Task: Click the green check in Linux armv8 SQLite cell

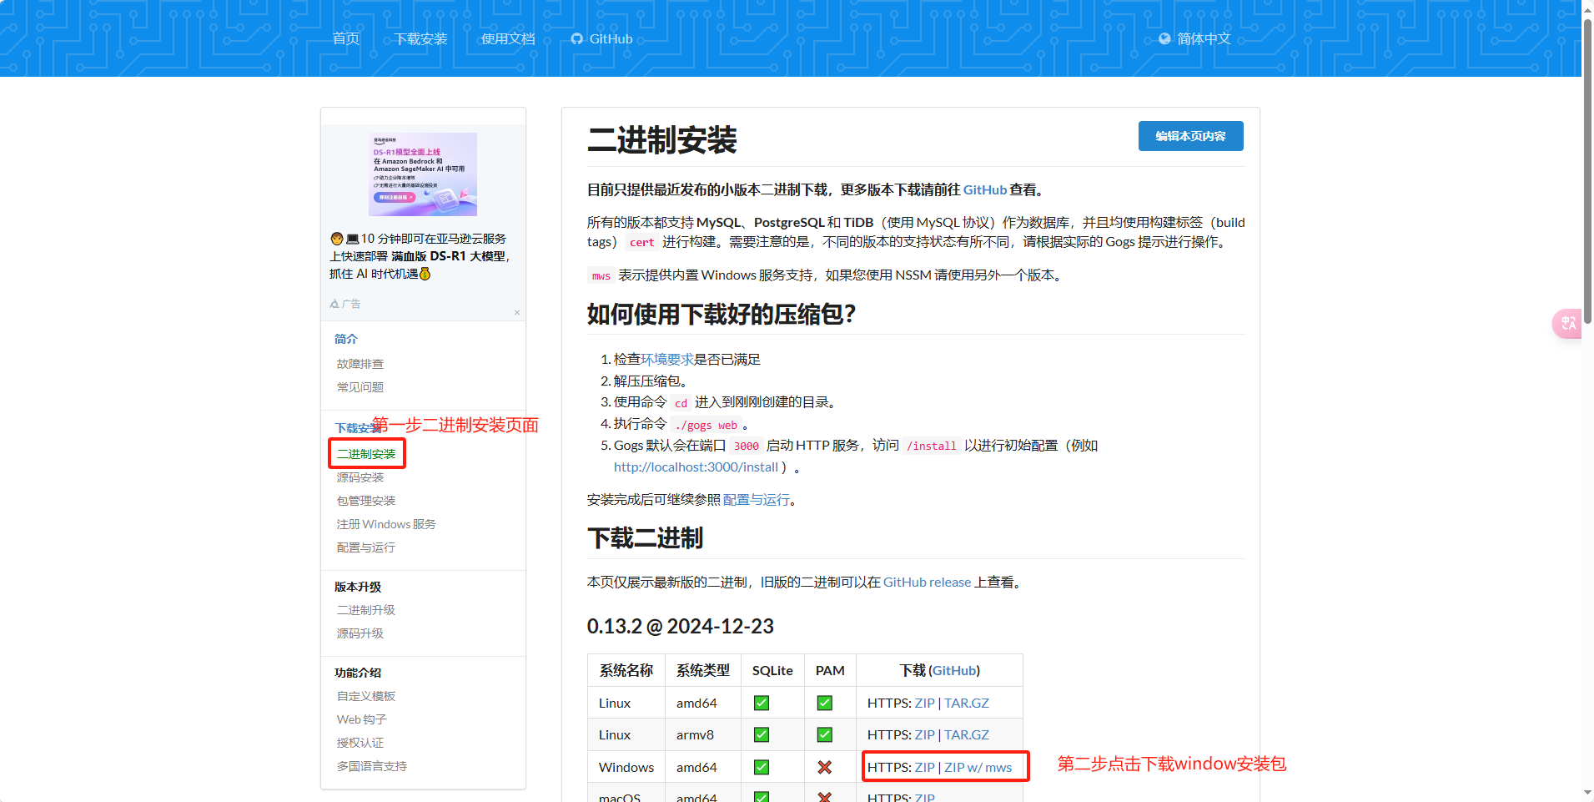Action: [762, 734]
